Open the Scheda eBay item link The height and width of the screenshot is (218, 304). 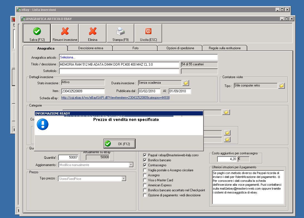point(115,98)
